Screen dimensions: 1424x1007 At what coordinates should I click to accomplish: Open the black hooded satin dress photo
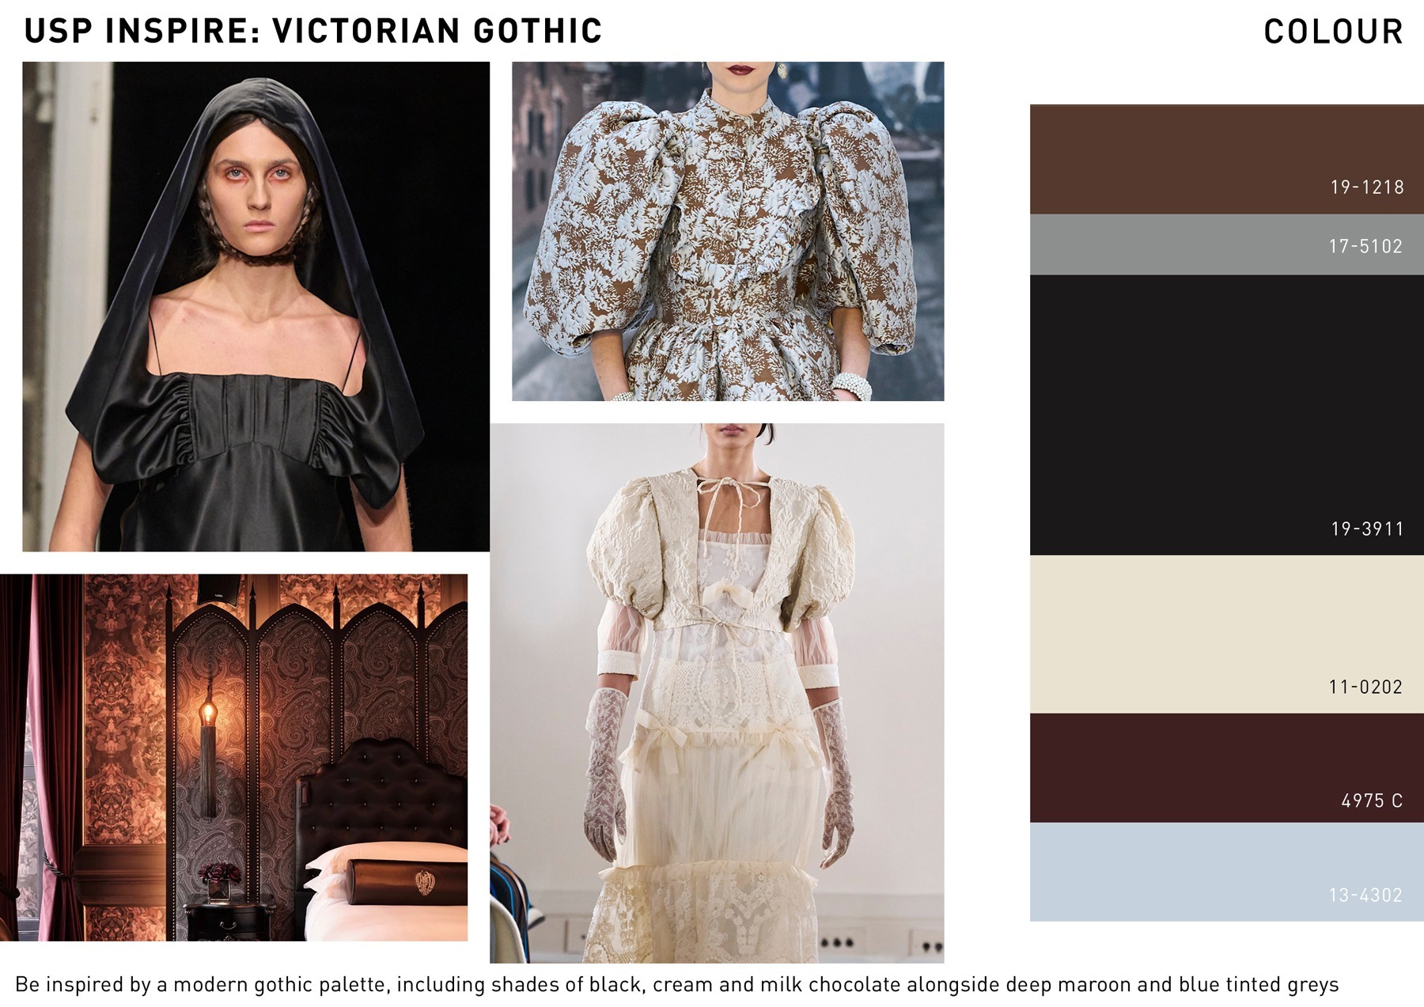[256, 306]
